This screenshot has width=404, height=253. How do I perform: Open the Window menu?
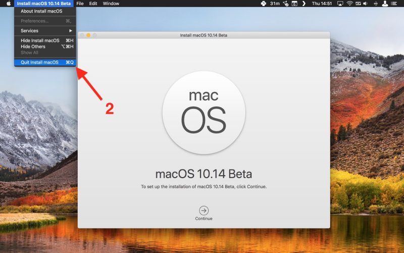click(x=111, y=4)
